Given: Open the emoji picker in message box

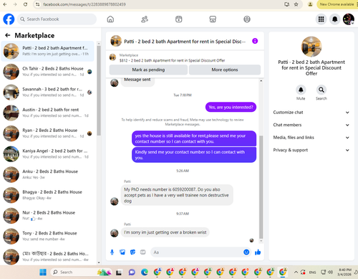Looking at the screenshot, I should (x=246, y=252).
